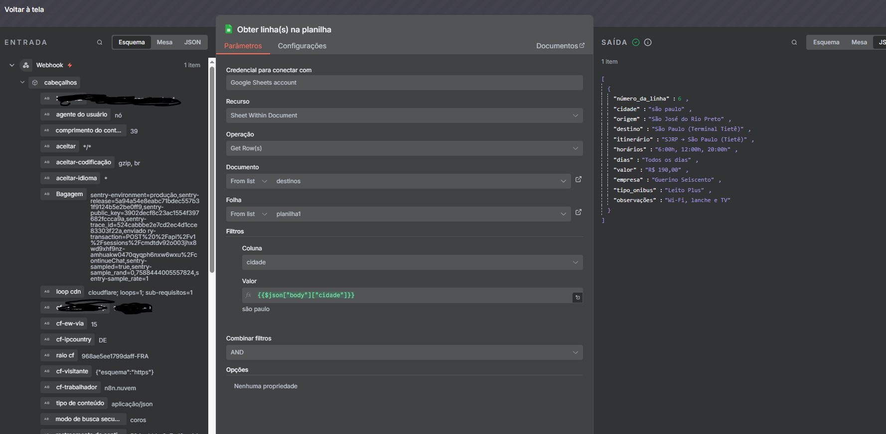Click the output panel search icon
Viewport: 886px width, 434px height.
(x=794, y=42)
